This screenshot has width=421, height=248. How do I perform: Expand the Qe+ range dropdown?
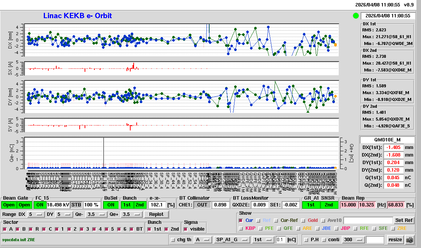pos(131,214)
